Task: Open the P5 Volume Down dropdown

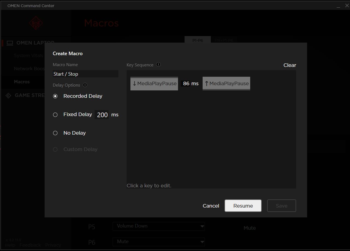Action: tap(159, 226)
